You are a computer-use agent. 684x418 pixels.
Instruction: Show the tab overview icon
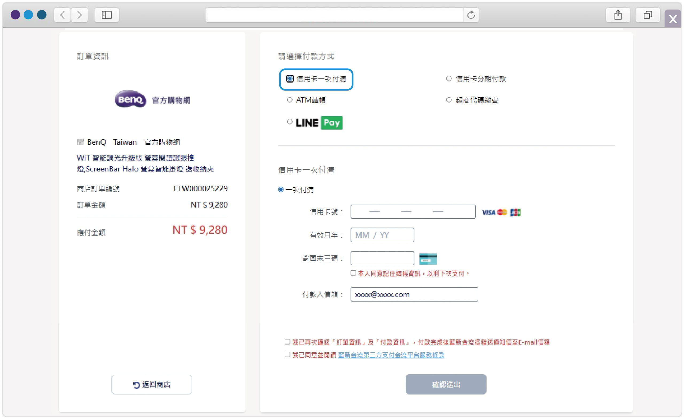click(x=648, y=15)
